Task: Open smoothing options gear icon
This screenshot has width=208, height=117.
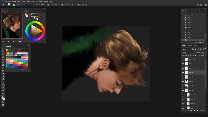Action: 79,5
